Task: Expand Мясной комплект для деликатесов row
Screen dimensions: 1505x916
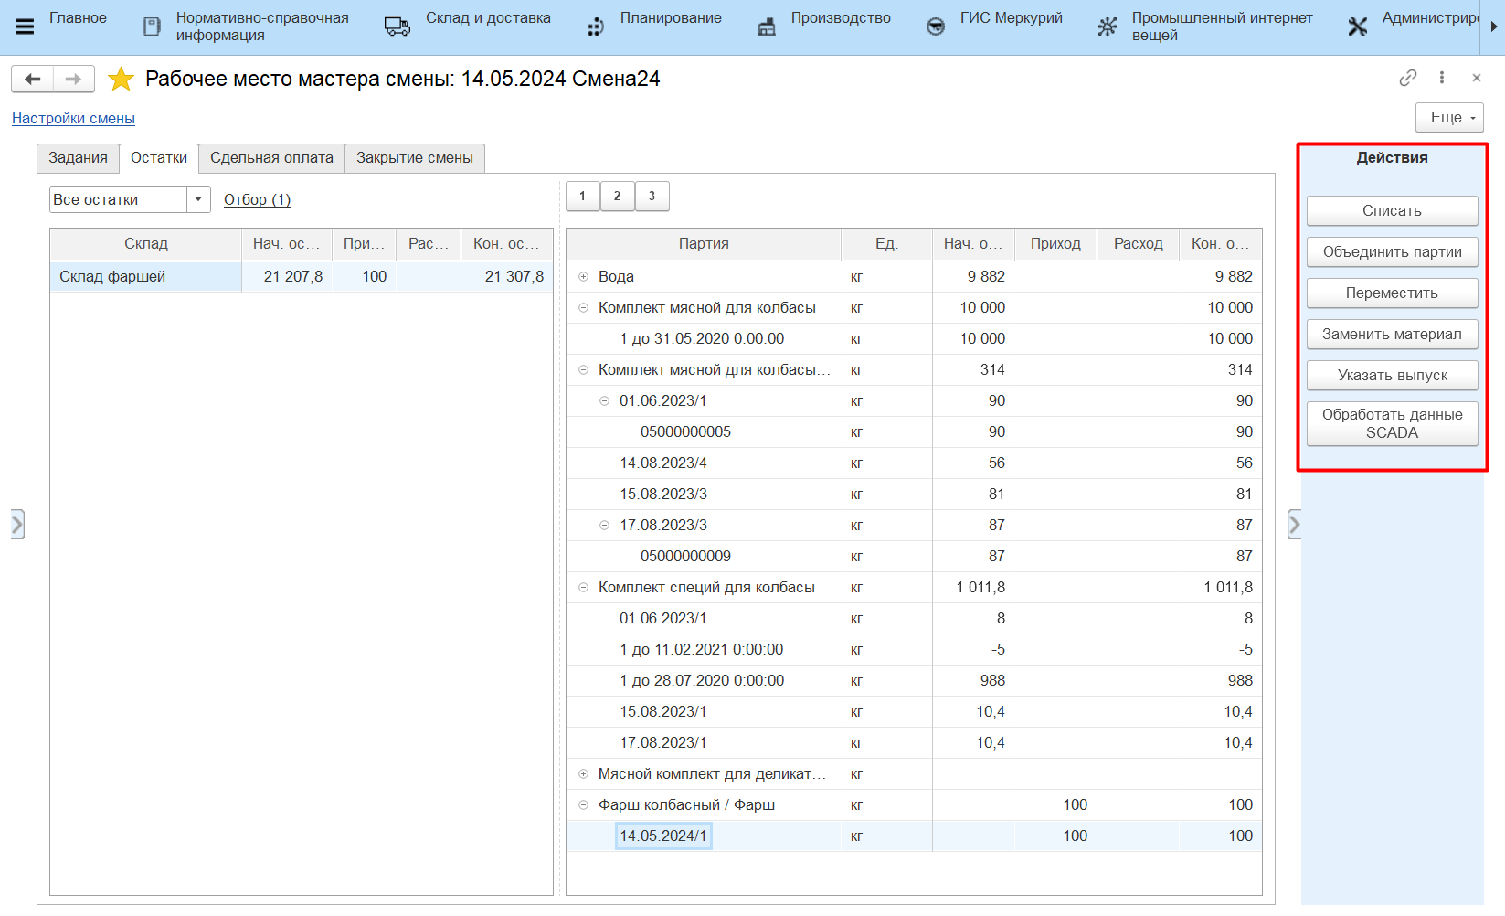Action: click(583, 774)
